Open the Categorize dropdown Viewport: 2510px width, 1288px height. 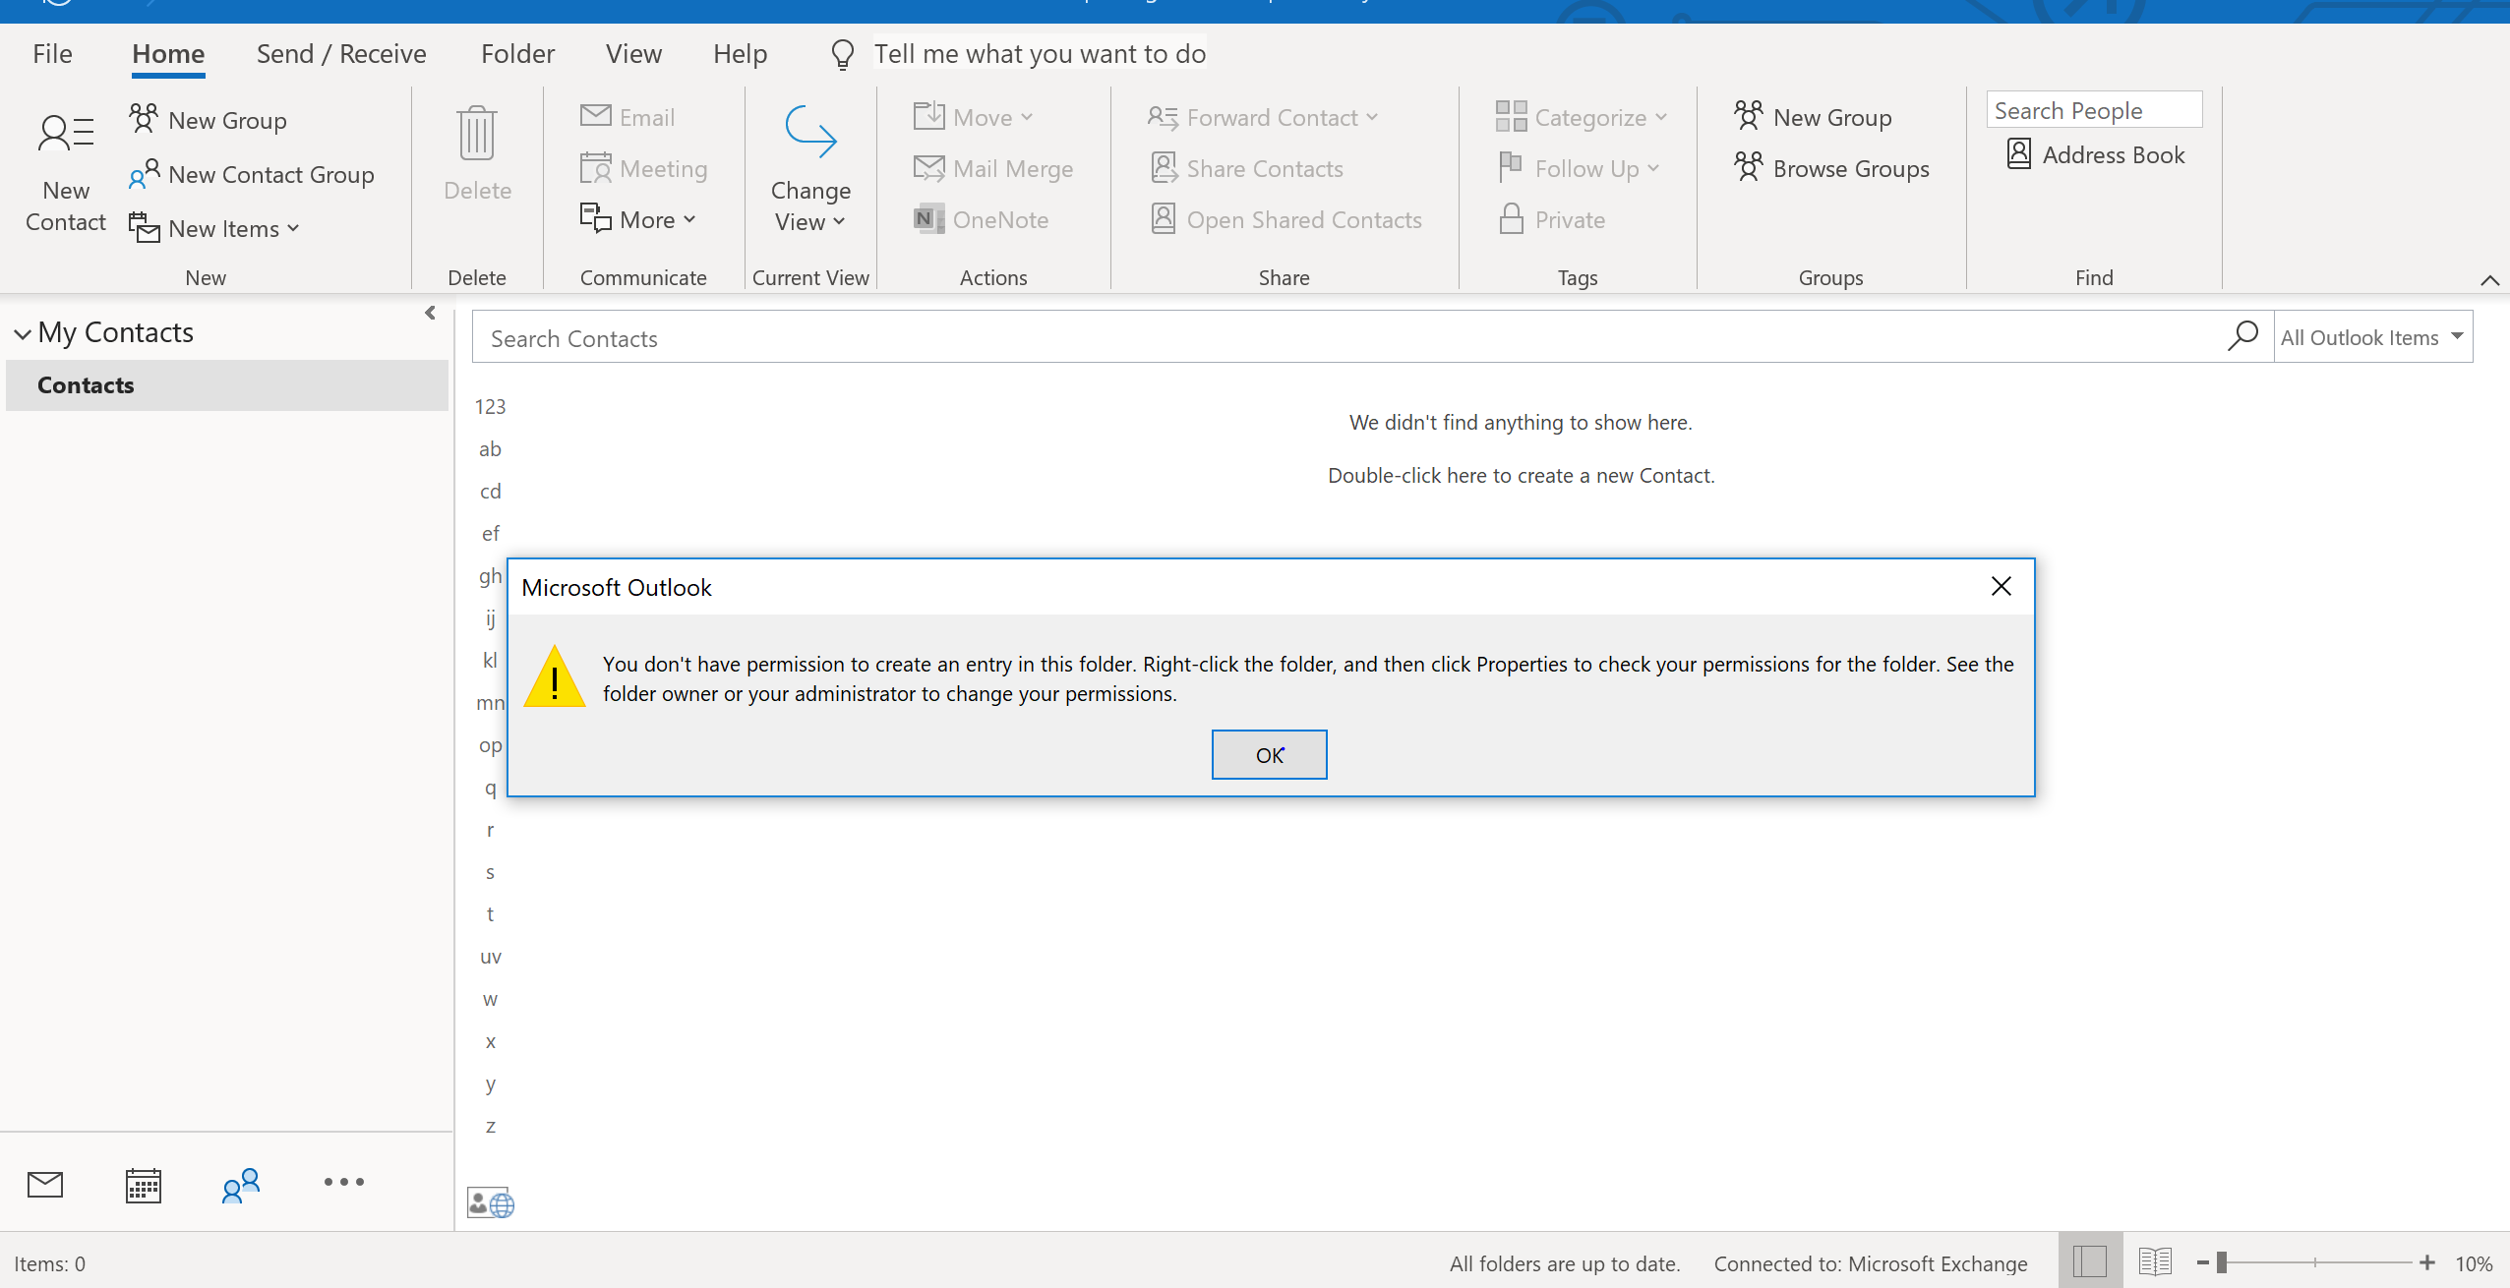1582,117
